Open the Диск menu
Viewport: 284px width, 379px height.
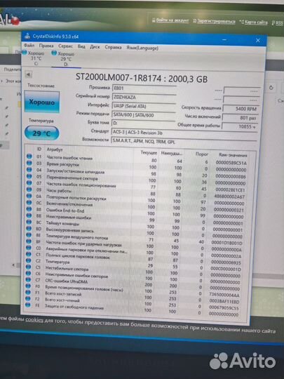95,46
